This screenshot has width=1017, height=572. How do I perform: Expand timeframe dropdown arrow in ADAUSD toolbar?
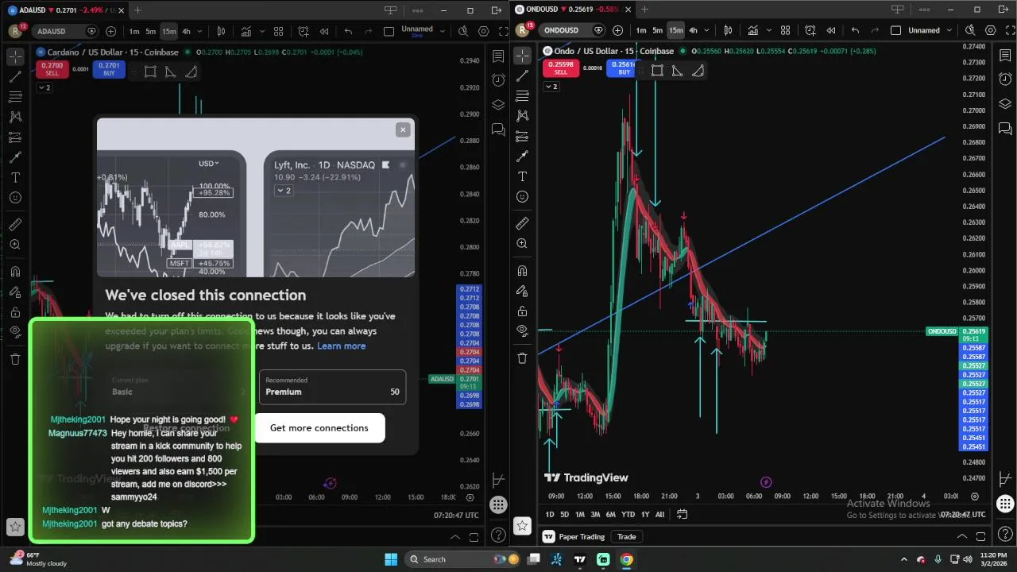coord(199,31)
